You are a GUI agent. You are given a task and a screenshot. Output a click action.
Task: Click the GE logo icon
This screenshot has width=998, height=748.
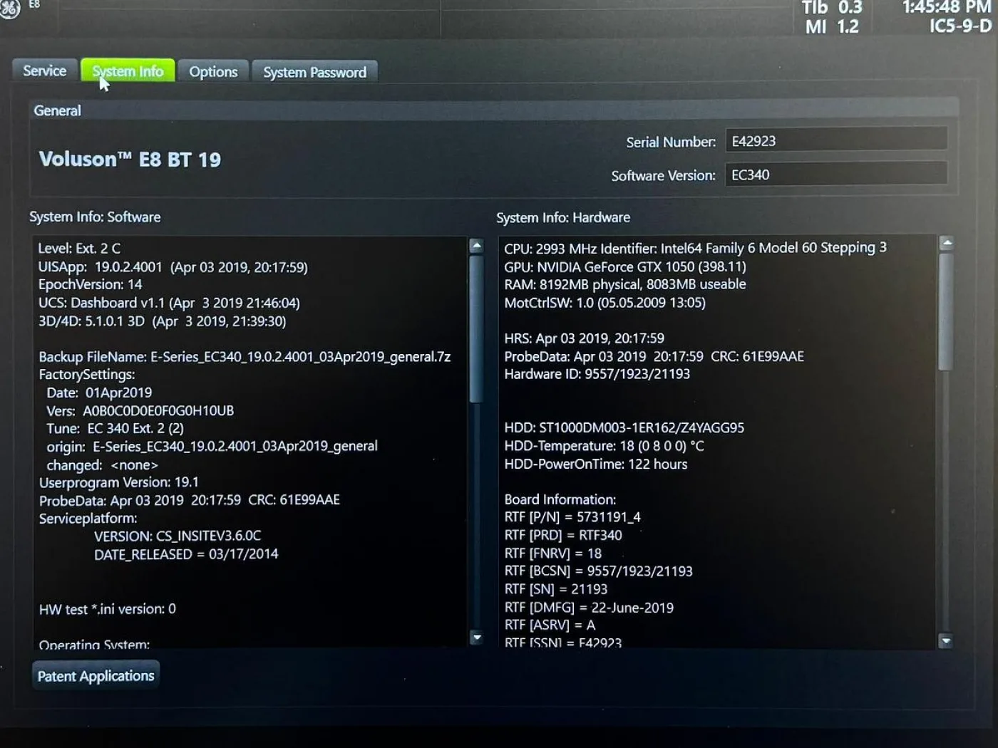[x=9, y=9]
